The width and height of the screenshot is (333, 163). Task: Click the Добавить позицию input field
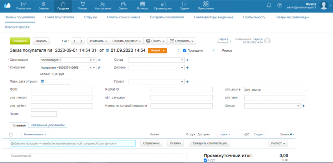pyautogui.click(x=72, y=143)
